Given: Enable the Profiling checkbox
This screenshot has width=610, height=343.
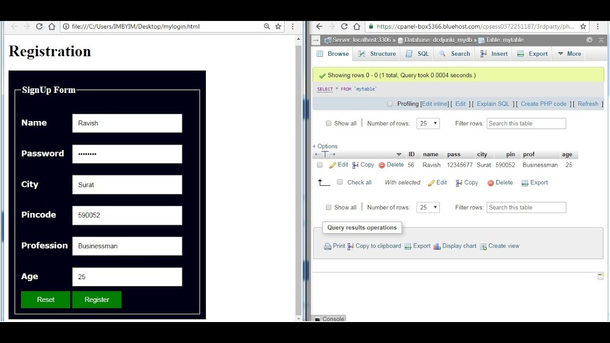Looking at the screenshot, I should point(390,104).
